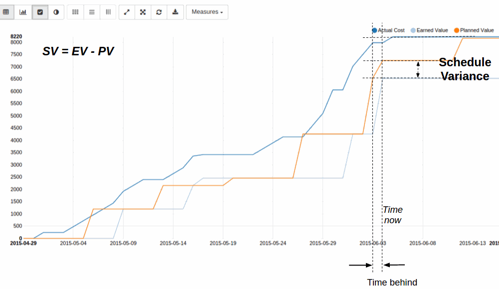
Task: Refresh the chart with reload icon
Action: click(x=159, y=12)
